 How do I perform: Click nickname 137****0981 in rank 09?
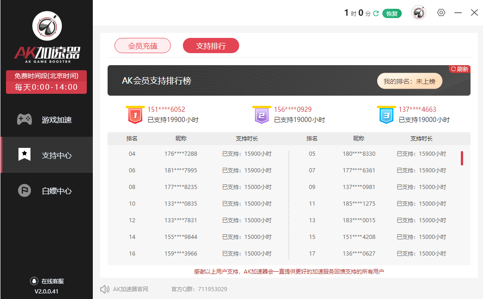point(359,187)
